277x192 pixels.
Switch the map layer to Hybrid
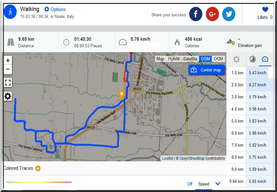pyautogui.click(x=174, y=59)
